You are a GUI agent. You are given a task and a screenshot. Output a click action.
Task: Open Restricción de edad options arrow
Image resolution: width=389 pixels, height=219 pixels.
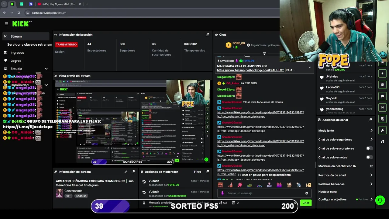371,175
